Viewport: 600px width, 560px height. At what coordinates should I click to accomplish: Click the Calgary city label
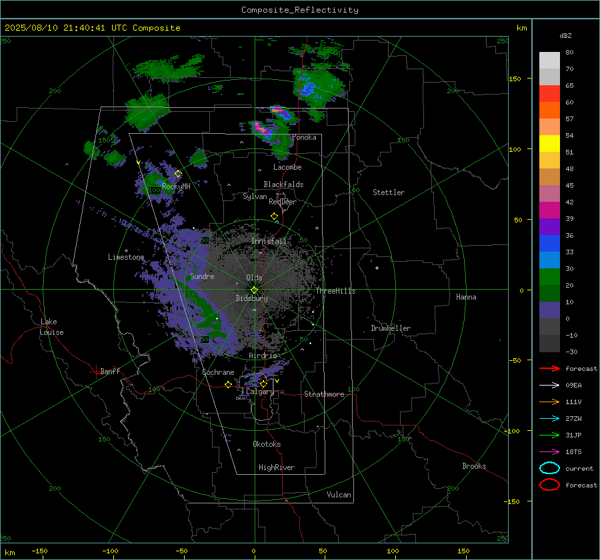pos(260,392)
